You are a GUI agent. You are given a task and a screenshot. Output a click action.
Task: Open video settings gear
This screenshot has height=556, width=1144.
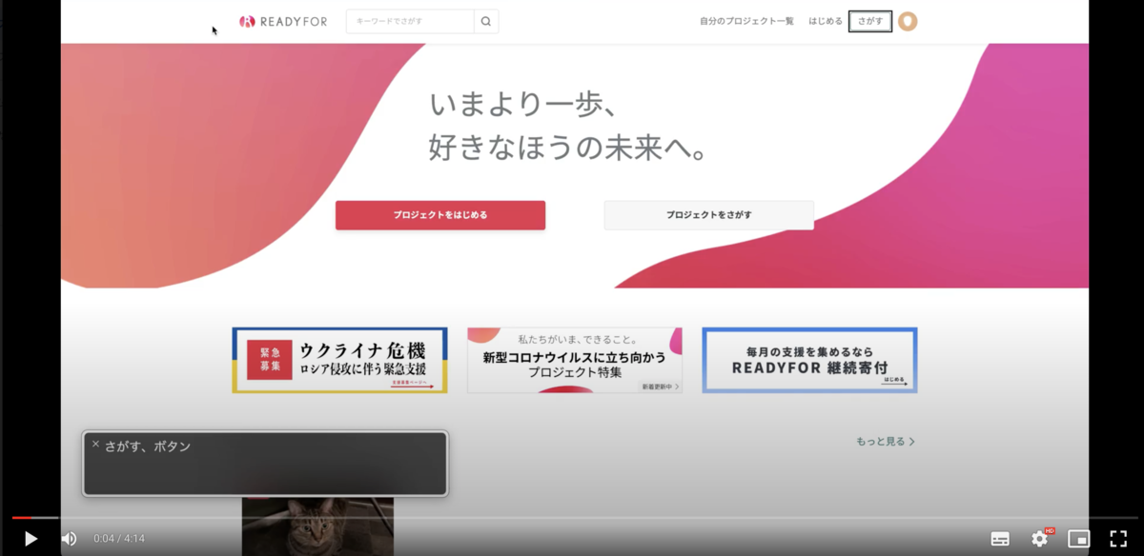pos(1040,539)
